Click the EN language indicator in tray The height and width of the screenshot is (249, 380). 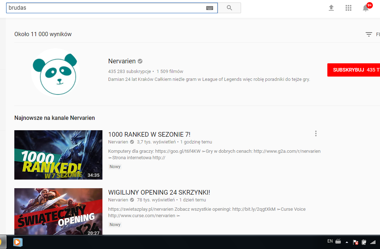tap(330, 241)
